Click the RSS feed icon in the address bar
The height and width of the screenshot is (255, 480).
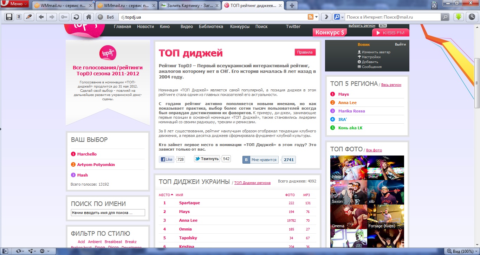(x=311, y=17)
